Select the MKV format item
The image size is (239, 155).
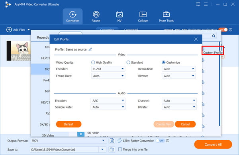(40, 91)
